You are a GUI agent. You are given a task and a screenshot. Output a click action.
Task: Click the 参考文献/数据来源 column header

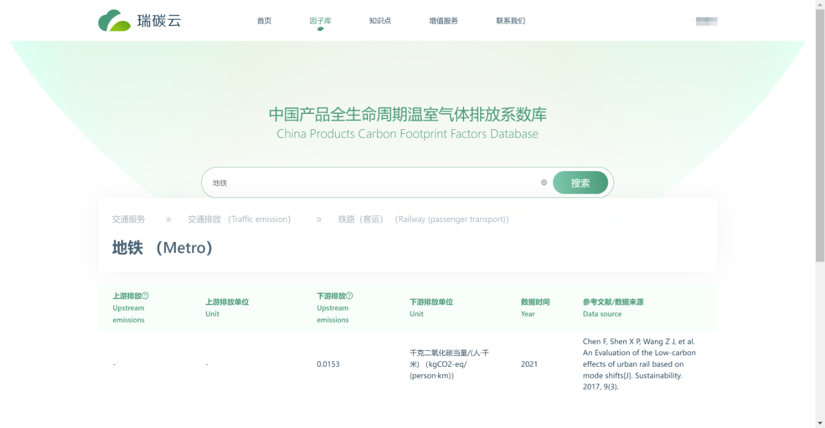tap(613, 308)
